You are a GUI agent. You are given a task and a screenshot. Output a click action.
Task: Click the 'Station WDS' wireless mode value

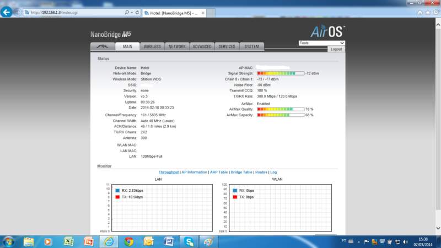[150, 79]
